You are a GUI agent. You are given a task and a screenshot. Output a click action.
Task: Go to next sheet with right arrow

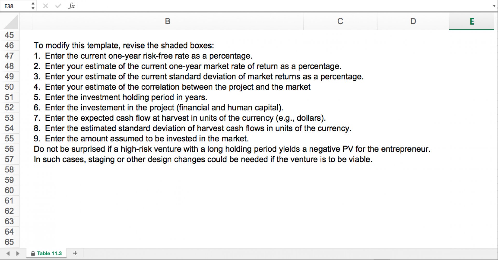coord(18,253)
